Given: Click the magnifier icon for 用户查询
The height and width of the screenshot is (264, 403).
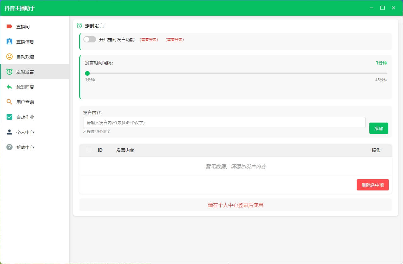Looking at the screenshot, I should [x=9, y=102].
